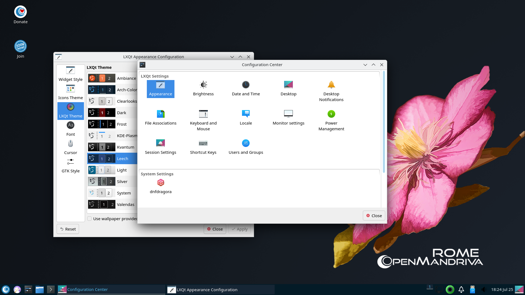Select the Frost theme
Image resolution: width=525 pixels, height=295 pixels.
112,124
